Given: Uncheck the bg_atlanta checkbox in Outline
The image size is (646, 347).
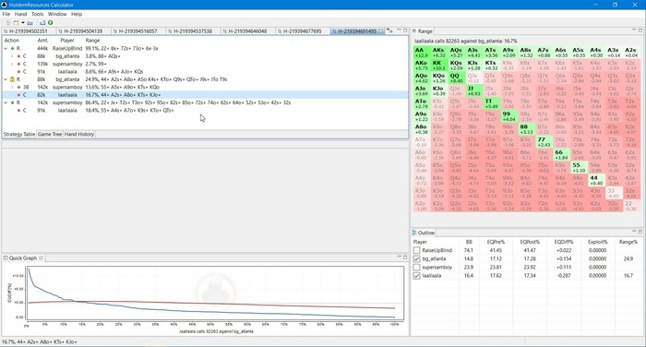Looking at the screenshot, I should click(x=416, y=258).
